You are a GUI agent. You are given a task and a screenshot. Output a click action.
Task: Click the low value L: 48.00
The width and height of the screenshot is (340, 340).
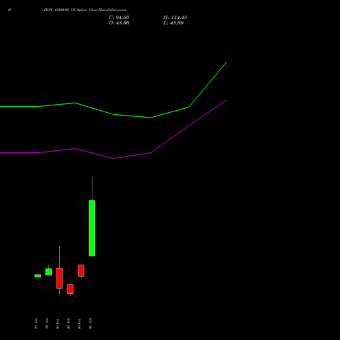tap(173, 23)
